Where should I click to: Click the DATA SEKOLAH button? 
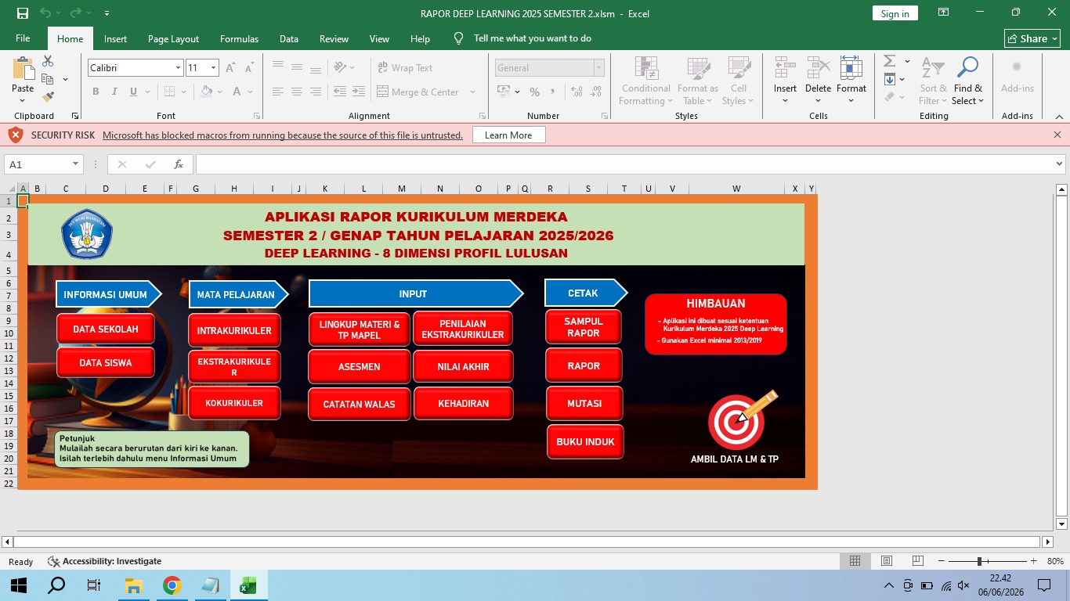(106, 329)
